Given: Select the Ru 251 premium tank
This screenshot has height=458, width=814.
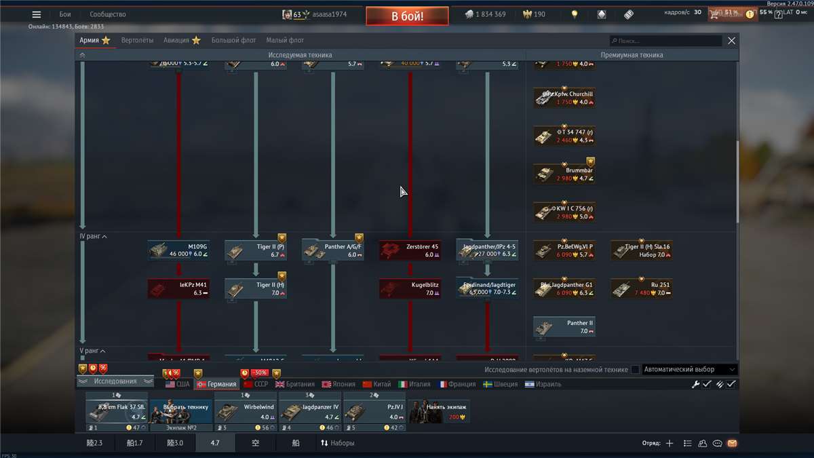Looking at the screenshot, I should [642, 288].
